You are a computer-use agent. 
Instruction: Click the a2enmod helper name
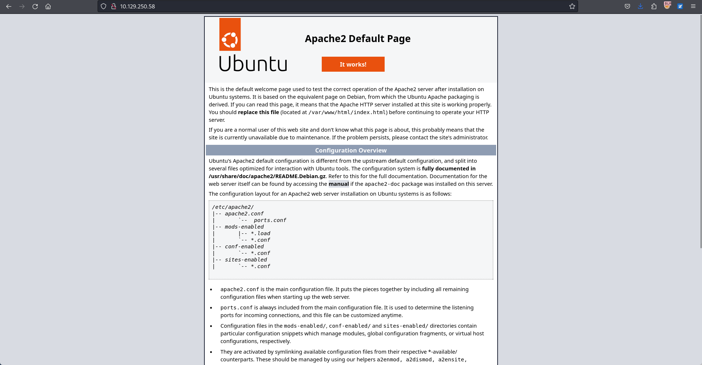(388, 360)
